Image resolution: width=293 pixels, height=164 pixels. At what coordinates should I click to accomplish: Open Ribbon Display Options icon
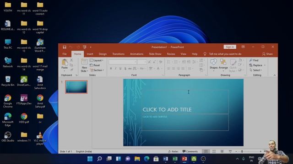pyautogui.click(x=243, y=47)
